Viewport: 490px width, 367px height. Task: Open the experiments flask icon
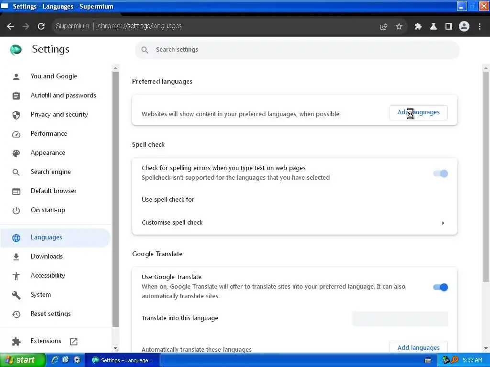coord(433,26)
